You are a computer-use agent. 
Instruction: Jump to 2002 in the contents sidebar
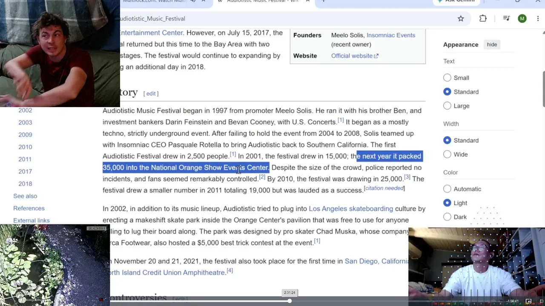25,110
